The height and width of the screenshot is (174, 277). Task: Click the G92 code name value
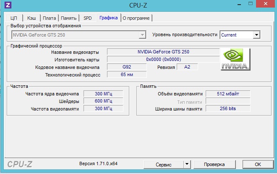(127, 67)
